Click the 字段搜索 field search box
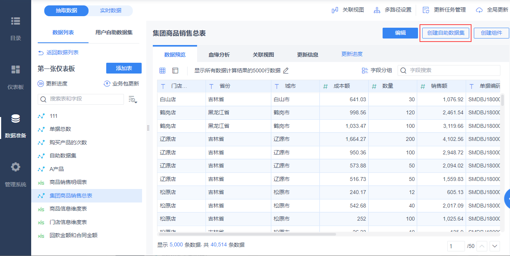The width and height of the screenshot is (510, 256). [x=449, y=70]
